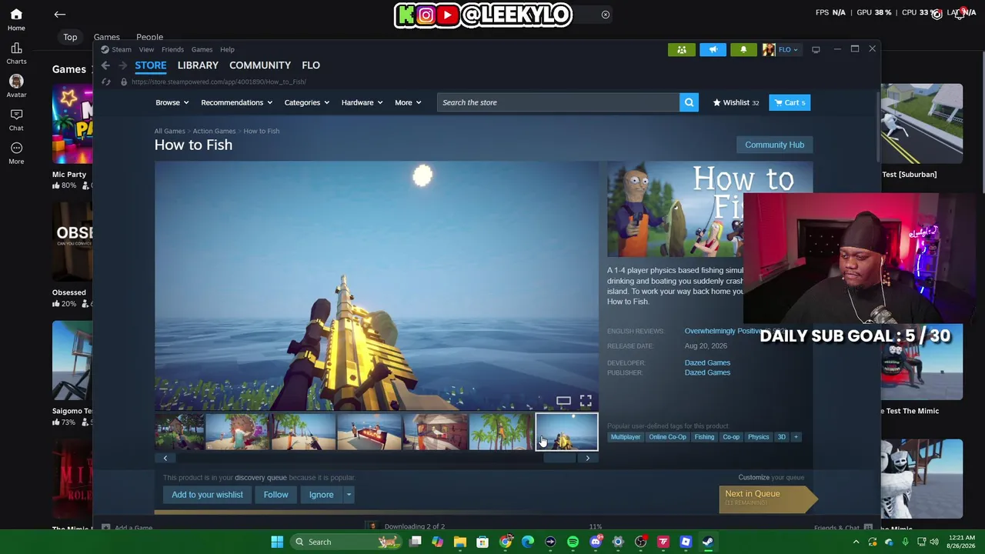Open More in the left sidebar

click(x=16, y=153)
